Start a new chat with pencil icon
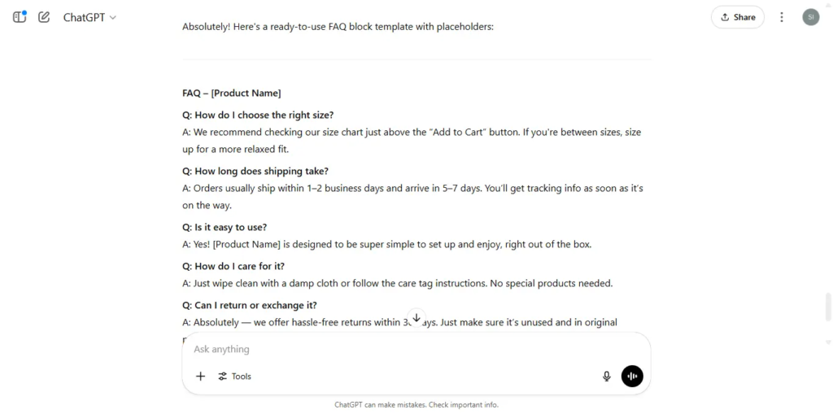 pos(44,17)
